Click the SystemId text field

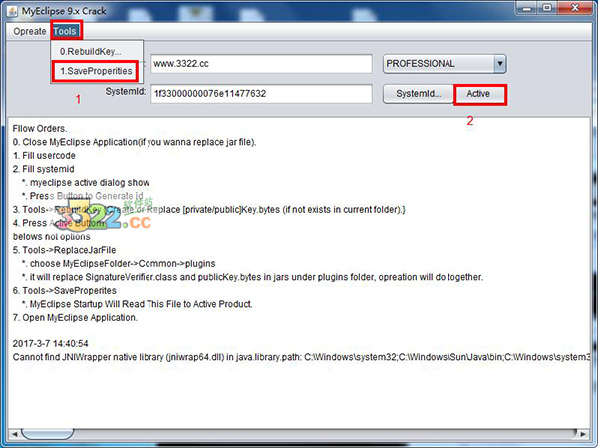tap(261, 94)
